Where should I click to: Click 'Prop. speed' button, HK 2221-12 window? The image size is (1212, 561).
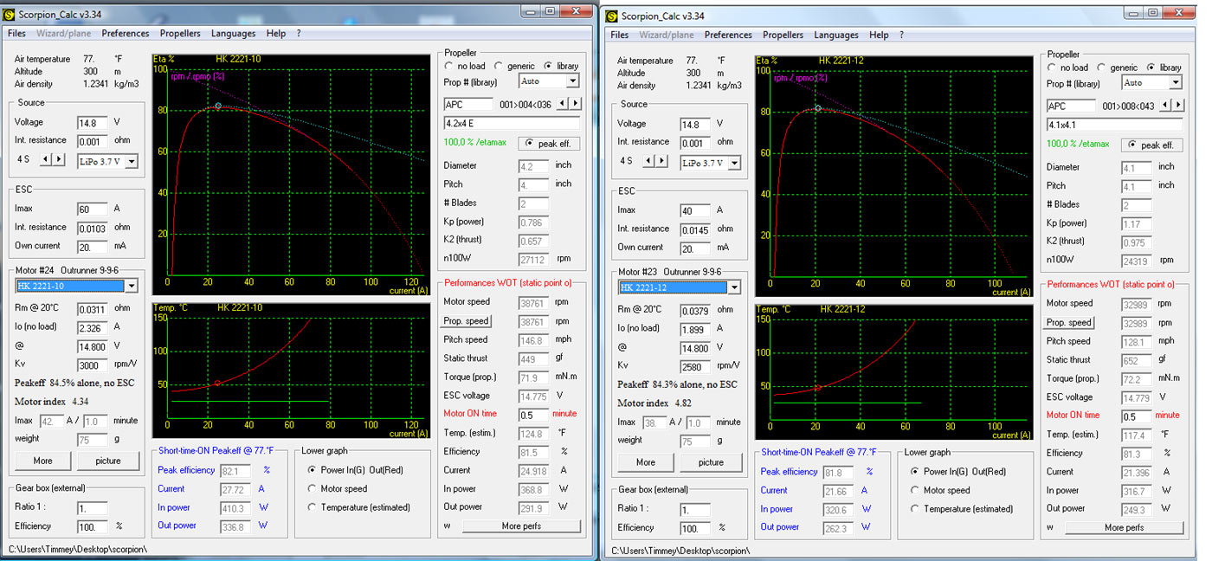click(x=1069, y=322)
